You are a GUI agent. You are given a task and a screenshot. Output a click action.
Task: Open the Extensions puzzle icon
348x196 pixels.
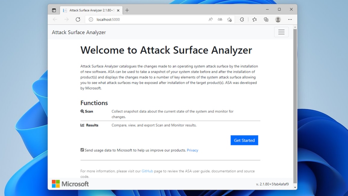coord(242,20)
